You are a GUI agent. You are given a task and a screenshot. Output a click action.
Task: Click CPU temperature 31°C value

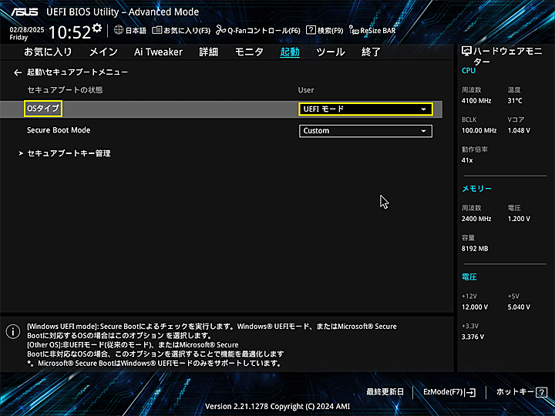coord(515,101)
